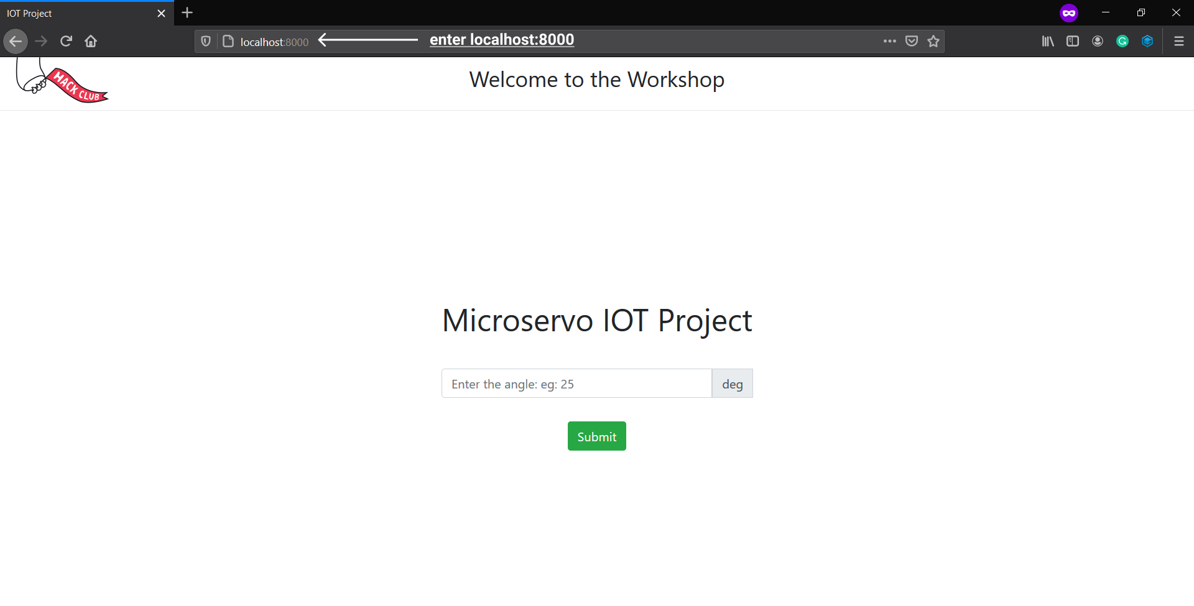This screenshot has width=1194, height=606.
Task: Open the Grammarly extension icon
Action: (1122, 41)
